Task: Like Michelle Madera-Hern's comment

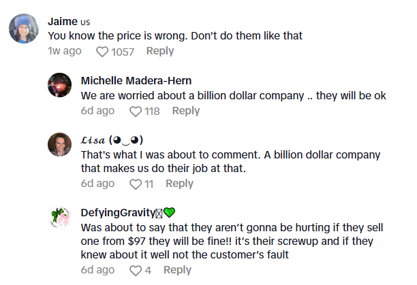Action: [136, 111]
